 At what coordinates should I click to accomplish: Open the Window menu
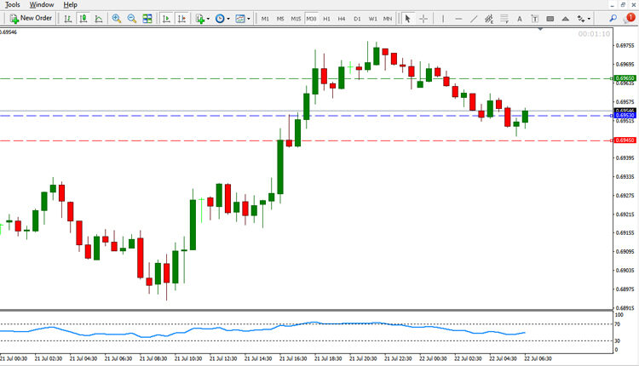pyautogui.click(x=42, y=4)
